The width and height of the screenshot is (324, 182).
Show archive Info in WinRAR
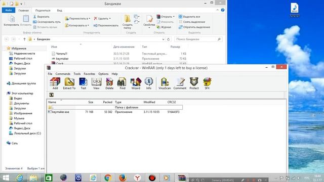pos(148,83)
